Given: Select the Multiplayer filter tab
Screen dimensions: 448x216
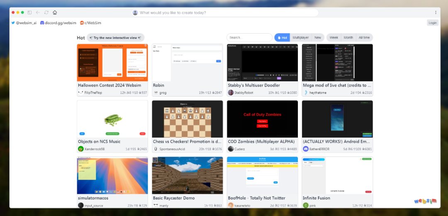Looking at the screenshot, I should (x=301, y=37).
